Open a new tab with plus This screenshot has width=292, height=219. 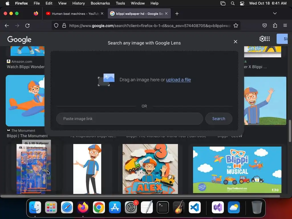(x=177, y=14)
